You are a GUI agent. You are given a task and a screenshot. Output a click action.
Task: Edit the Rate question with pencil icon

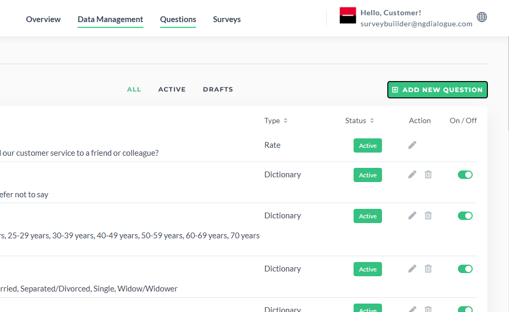412,145
